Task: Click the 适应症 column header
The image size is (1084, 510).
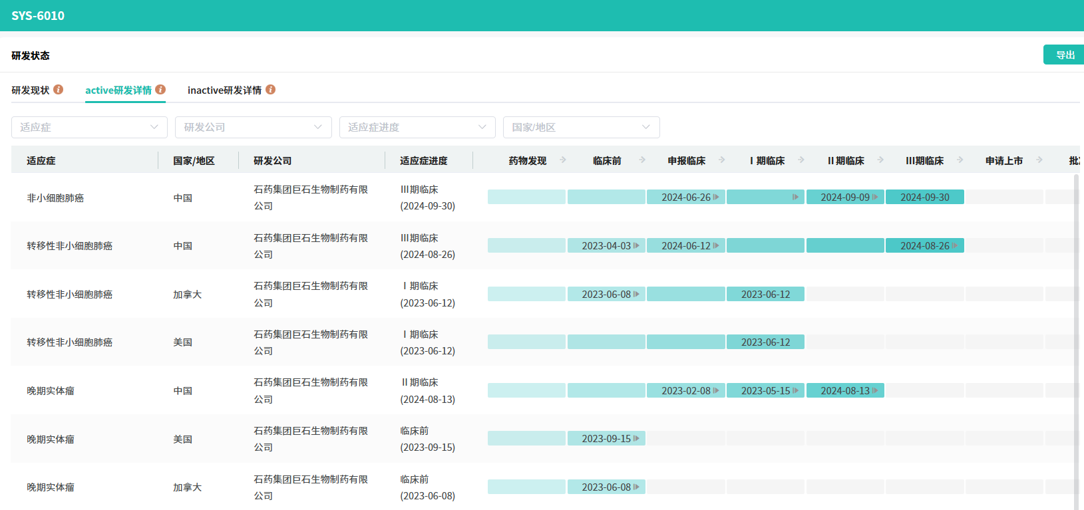Action: tap(41, 161)
